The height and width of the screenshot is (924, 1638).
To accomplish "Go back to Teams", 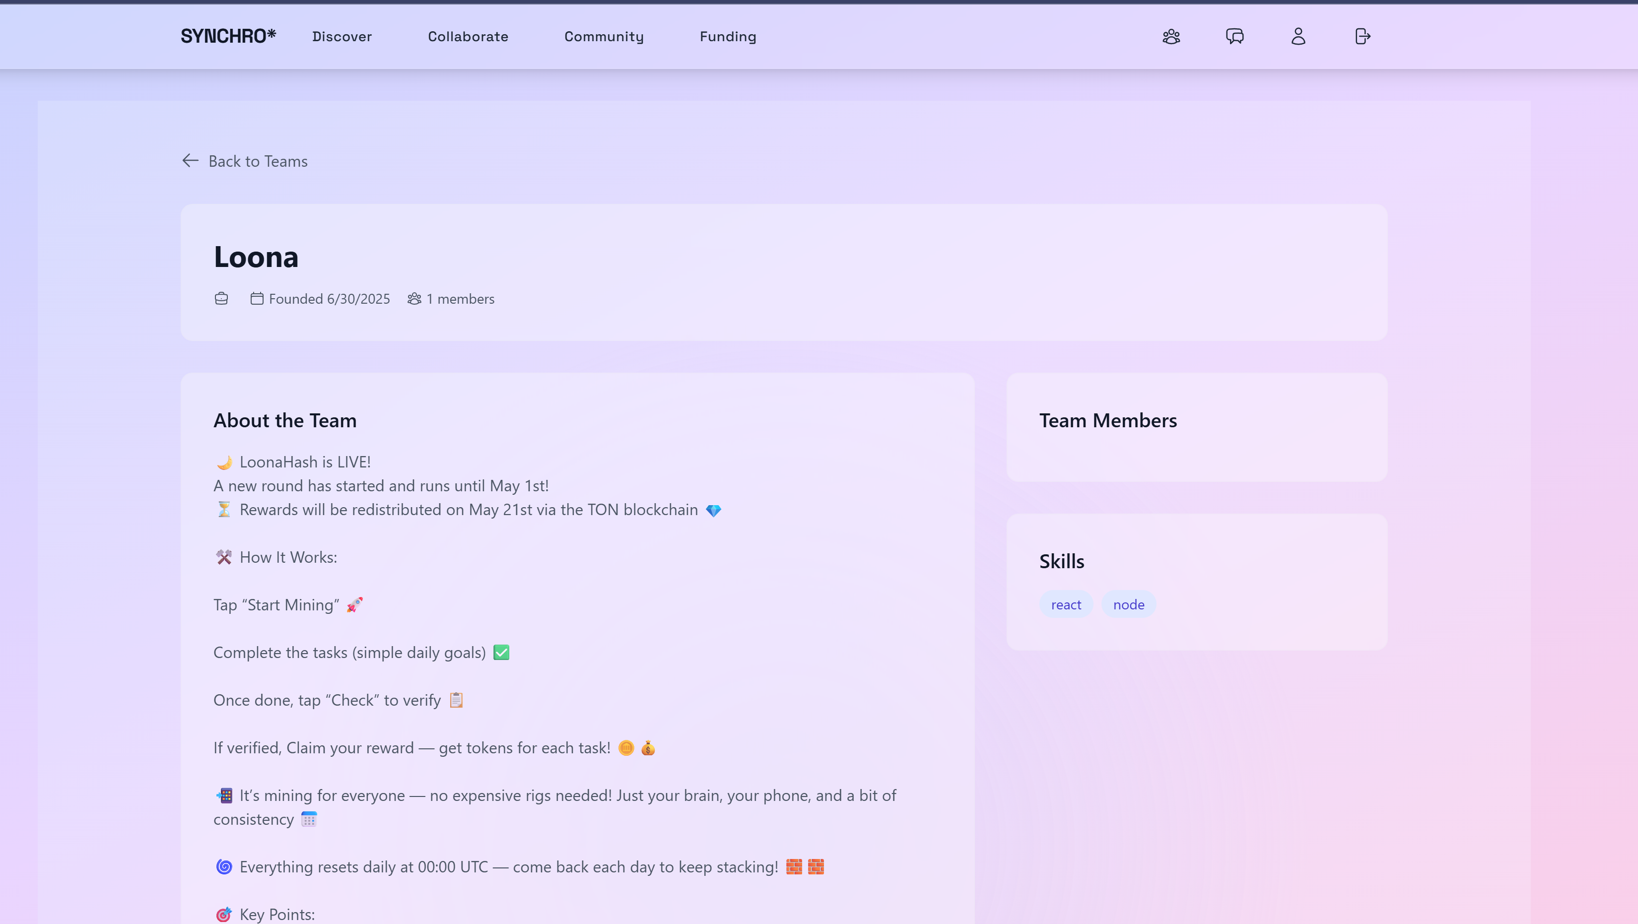I will coord(258,161).
